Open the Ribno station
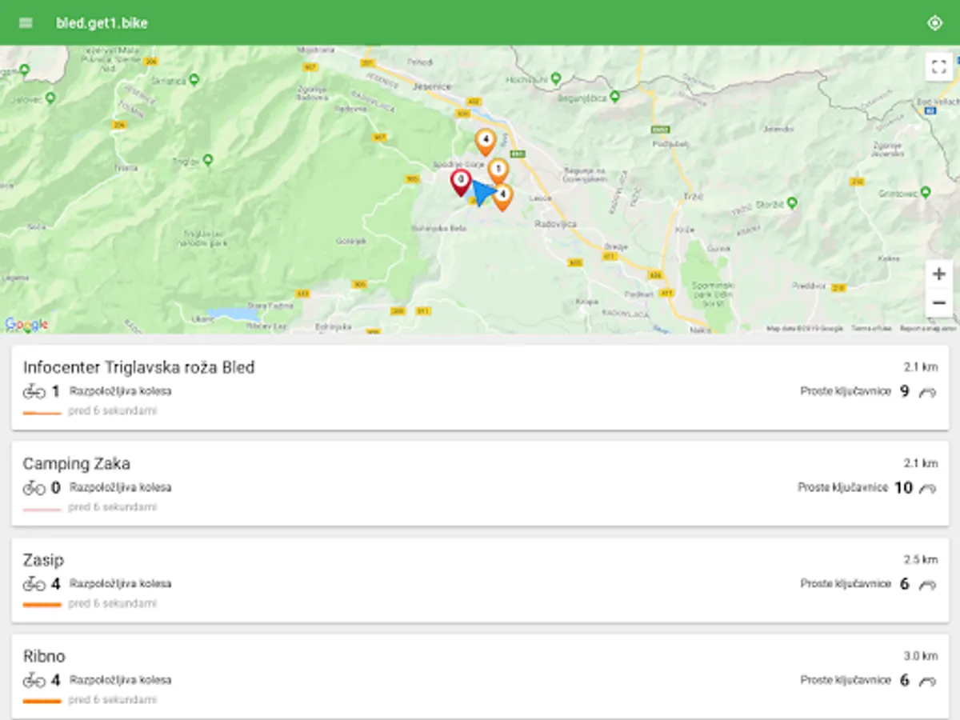 point(480,676)
